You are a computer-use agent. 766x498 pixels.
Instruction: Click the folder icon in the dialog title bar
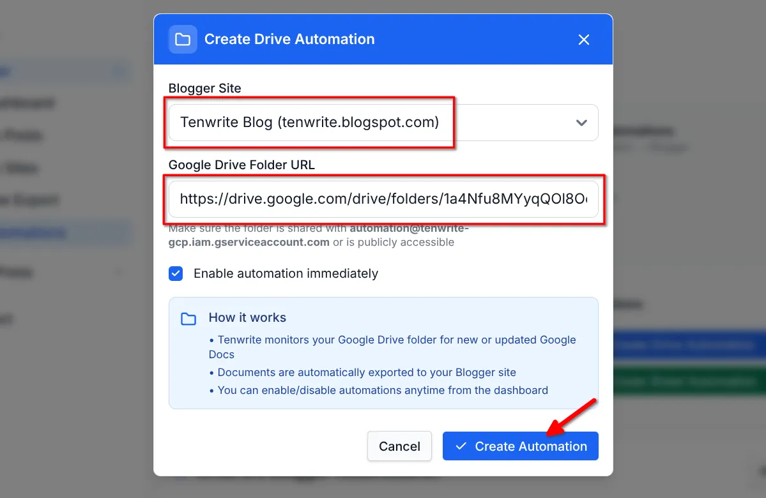click(x=183, y=39)
